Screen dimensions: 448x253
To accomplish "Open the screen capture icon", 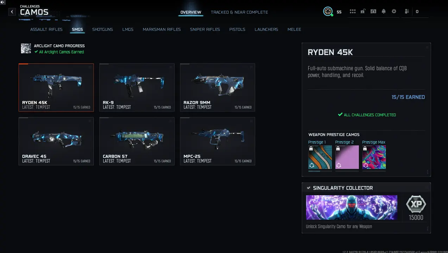I will click(373, 11).
